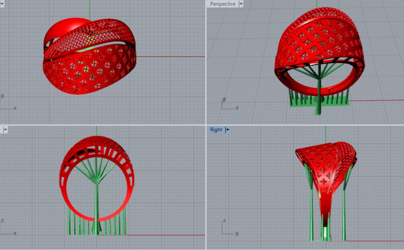The width and height of the screenshot is (404, 250).
Task: Click the x-y axis icon in top-left viewport
Action: [x=7, y=103]
